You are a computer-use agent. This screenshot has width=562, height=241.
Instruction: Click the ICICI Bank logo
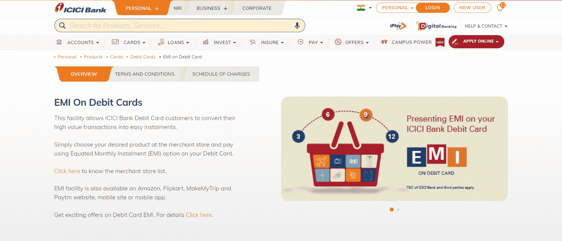(81, 8)
